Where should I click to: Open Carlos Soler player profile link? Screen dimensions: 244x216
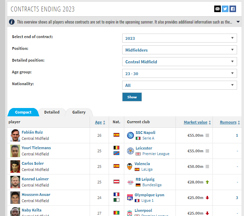[33, 163]
